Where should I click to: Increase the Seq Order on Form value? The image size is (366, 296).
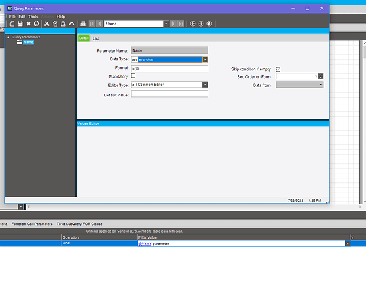point(320,75)
